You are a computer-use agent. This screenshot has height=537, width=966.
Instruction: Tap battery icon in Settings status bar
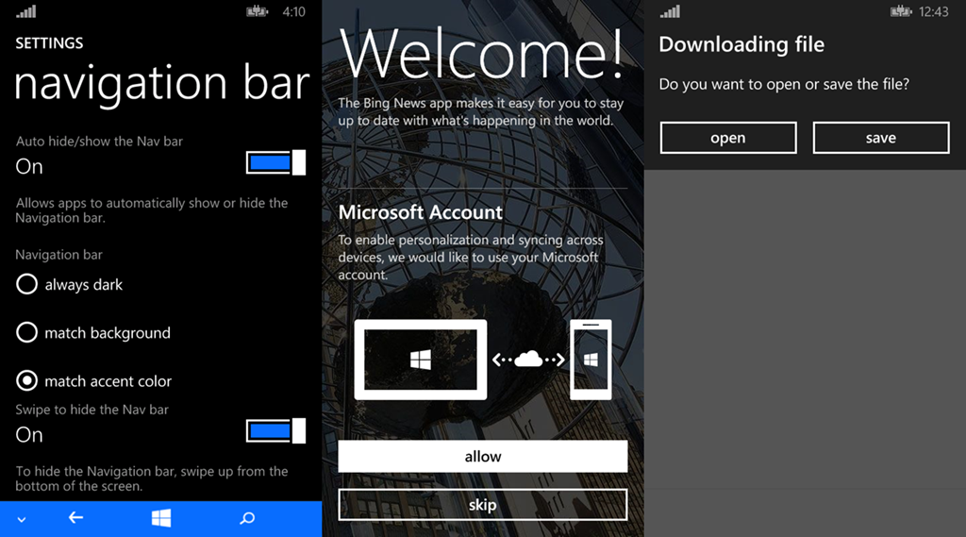coord(257,11)
